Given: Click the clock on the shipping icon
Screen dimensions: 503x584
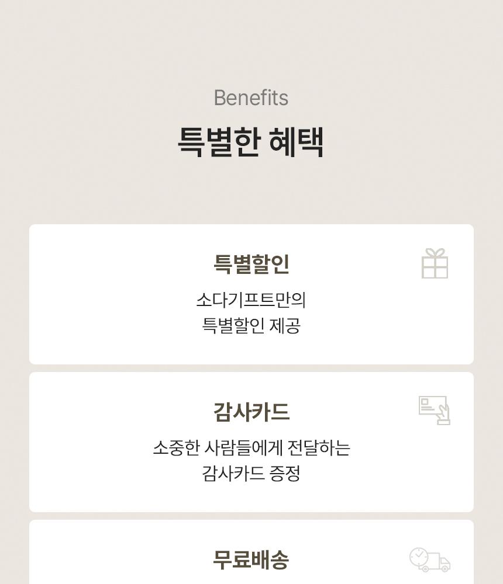Looking at the screenshot, I should coord(419,557).
